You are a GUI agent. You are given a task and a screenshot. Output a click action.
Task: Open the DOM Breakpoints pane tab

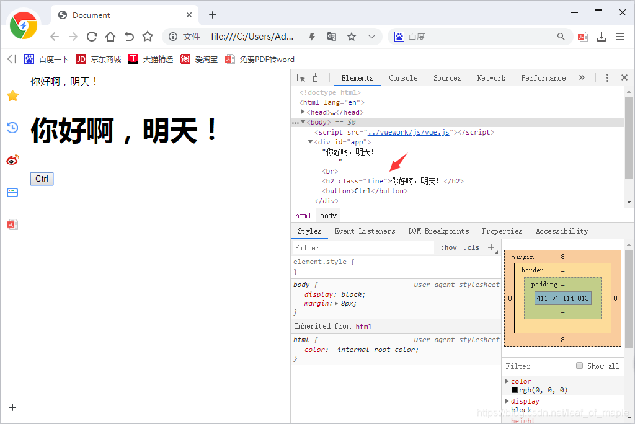pyautogui.click(x=438, y=231)
